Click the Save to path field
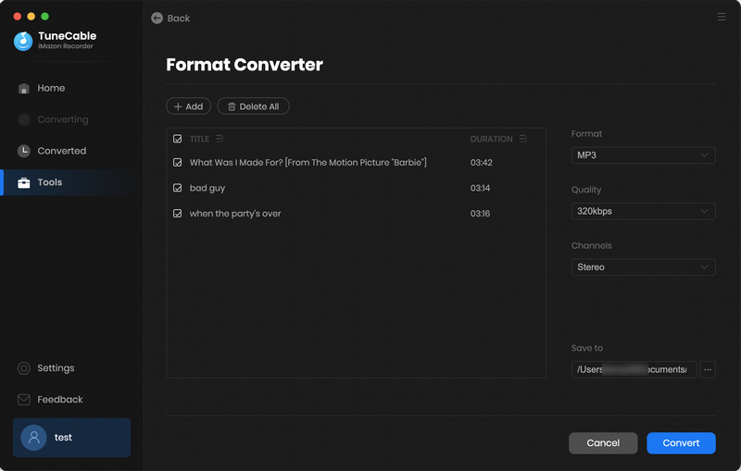Viewport: 741px width, 471px height. pos(634,369)
